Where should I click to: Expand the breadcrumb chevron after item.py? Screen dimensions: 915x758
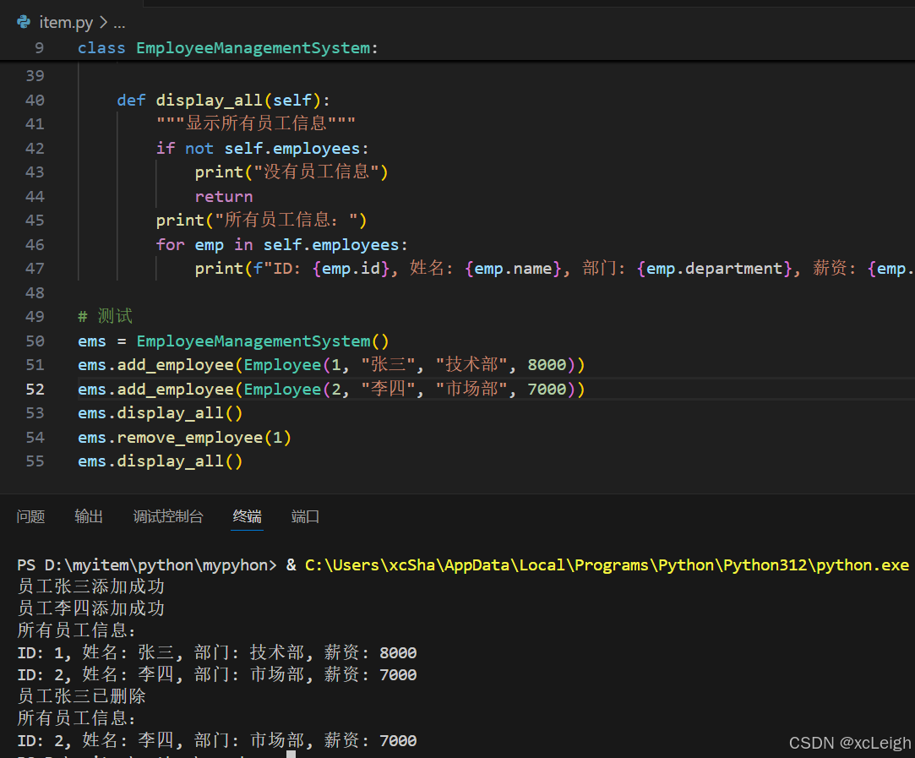103,22
